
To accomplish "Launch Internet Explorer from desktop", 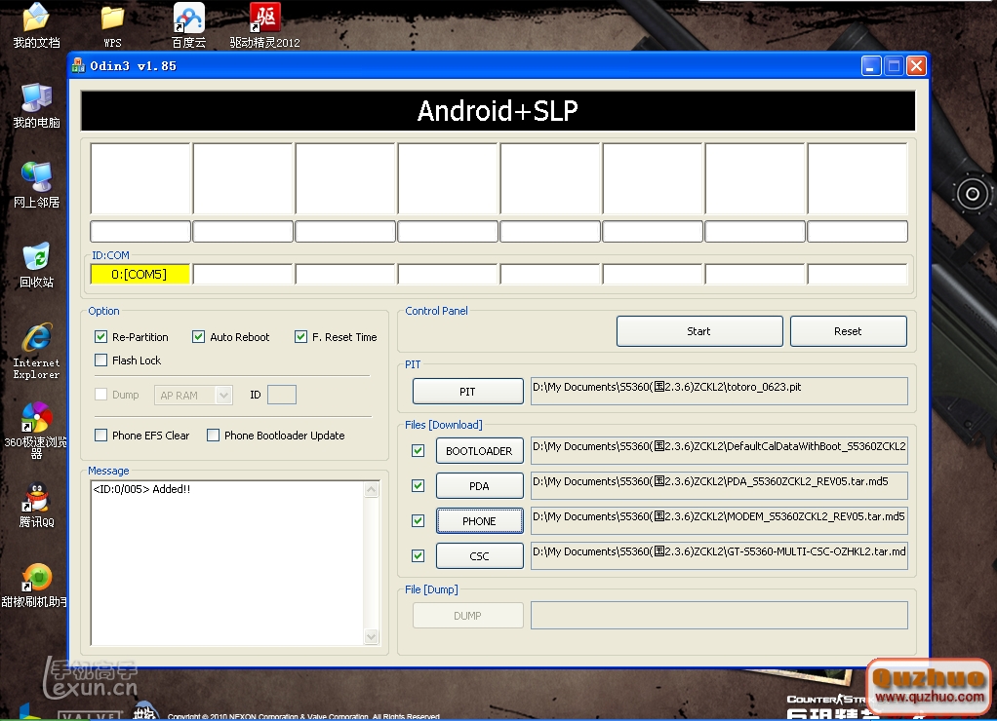I will point(36,339).
